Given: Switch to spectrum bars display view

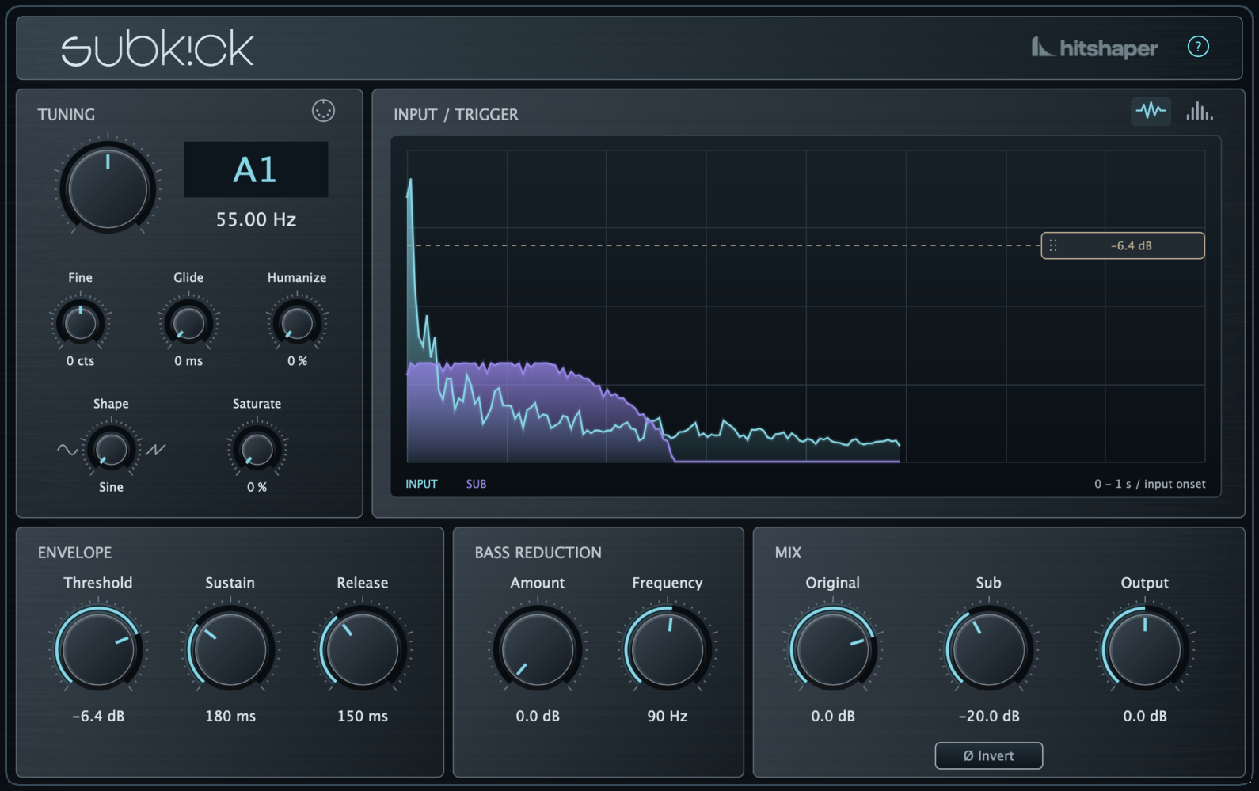Looking at the screenshot, I should click(1199, 111).
